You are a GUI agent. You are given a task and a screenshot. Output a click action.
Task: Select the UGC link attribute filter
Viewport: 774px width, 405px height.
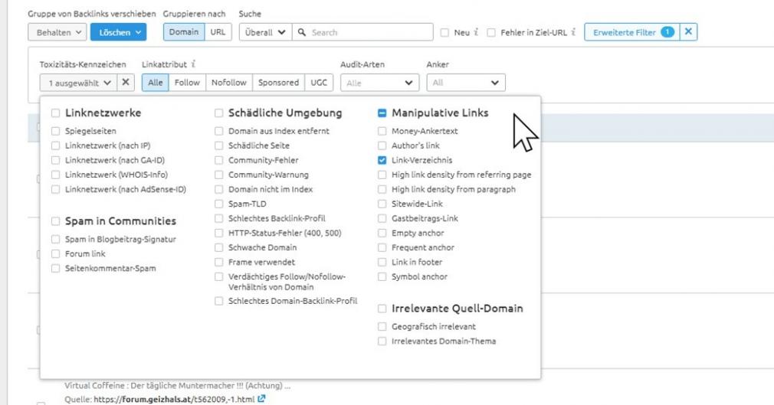pos(319,83)
